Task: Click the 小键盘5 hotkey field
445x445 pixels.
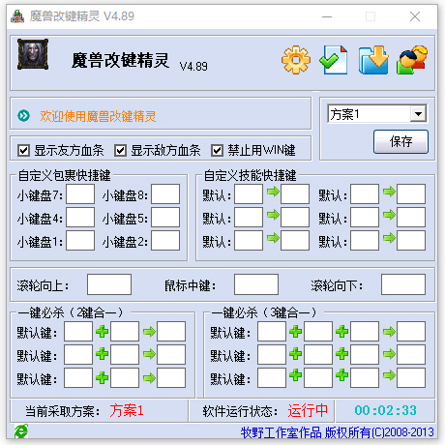Action: pos(165,218)
